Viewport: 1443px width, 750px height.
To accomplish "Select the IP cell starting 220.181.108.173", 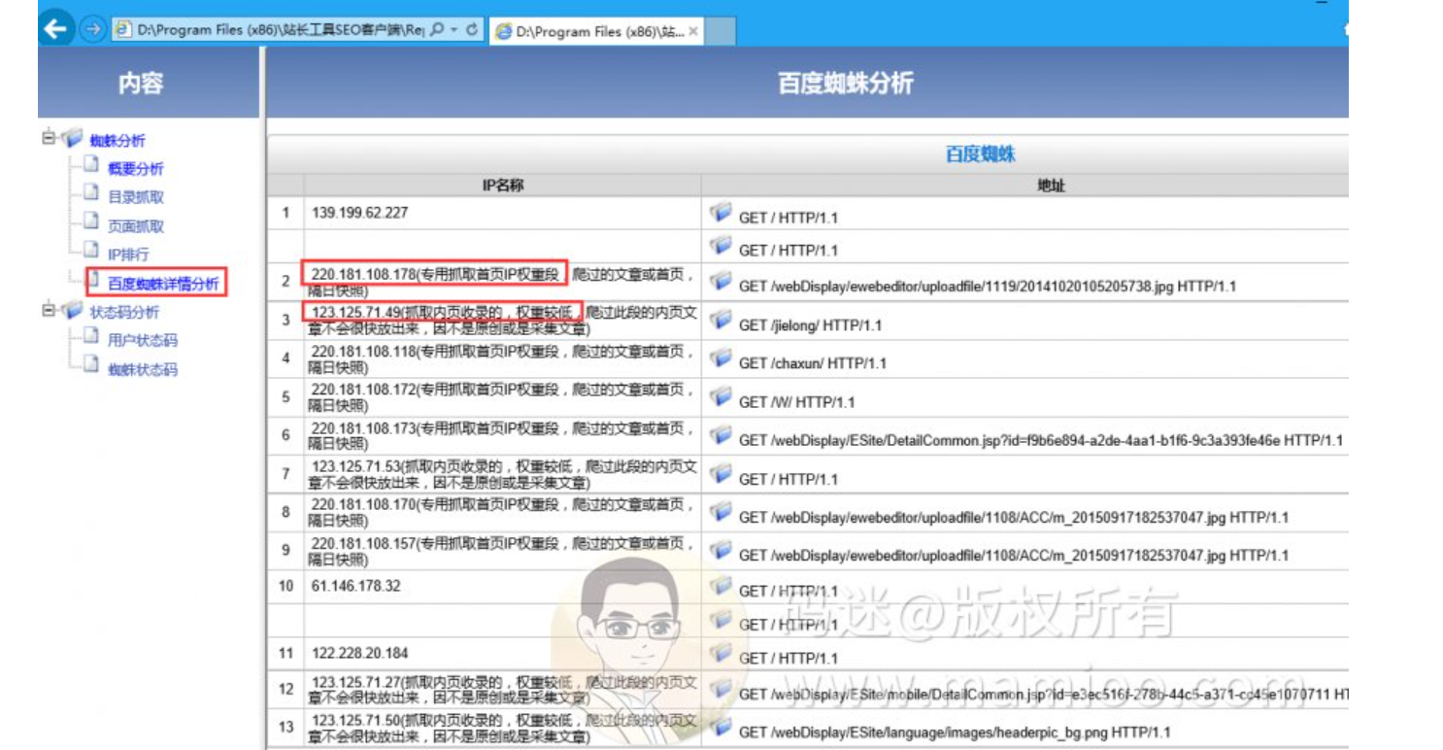I will [503, 435].
